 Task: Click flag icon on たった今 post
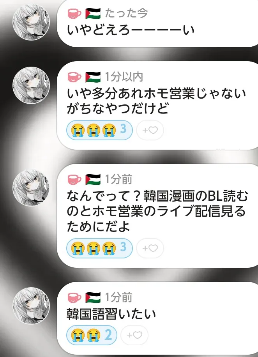pyautogui.click(x=93, y=13)
